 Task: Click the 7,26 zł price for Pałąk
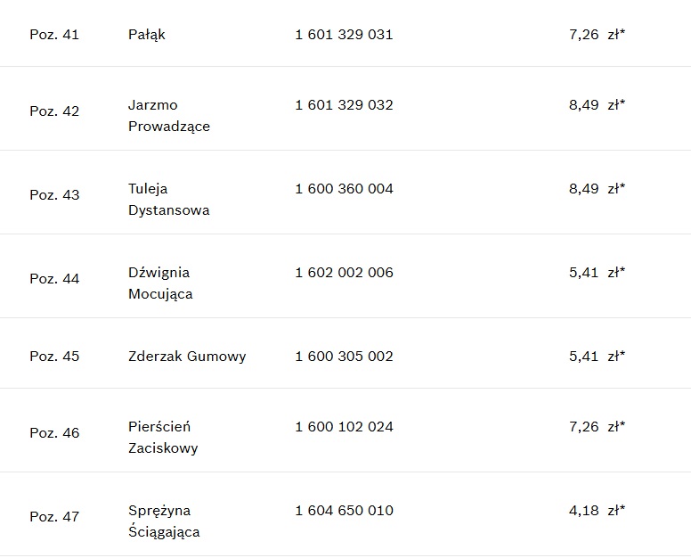click(597, 35)
